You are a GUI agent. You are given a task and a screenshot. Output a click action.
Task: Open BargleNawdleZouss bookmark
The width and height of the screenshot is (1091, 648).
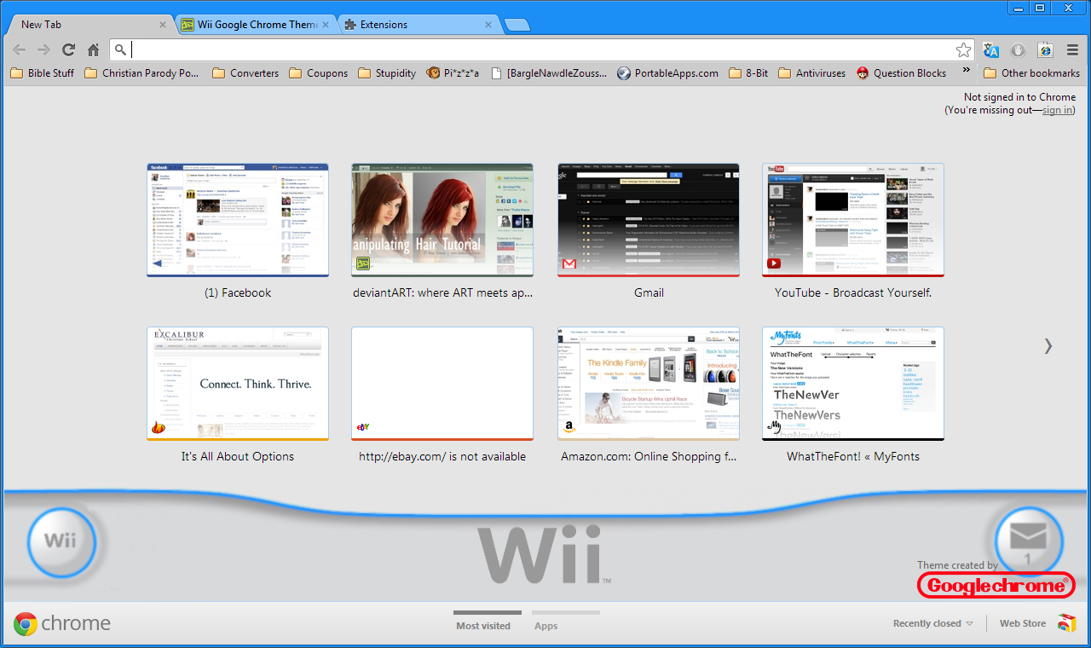pos(551,73)
